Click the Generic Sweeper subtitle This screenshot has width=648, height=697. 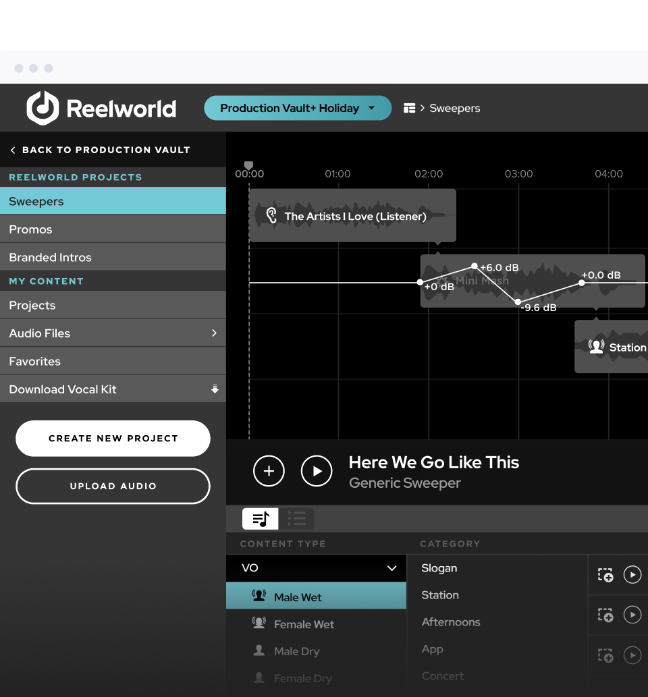click(405, 482)
